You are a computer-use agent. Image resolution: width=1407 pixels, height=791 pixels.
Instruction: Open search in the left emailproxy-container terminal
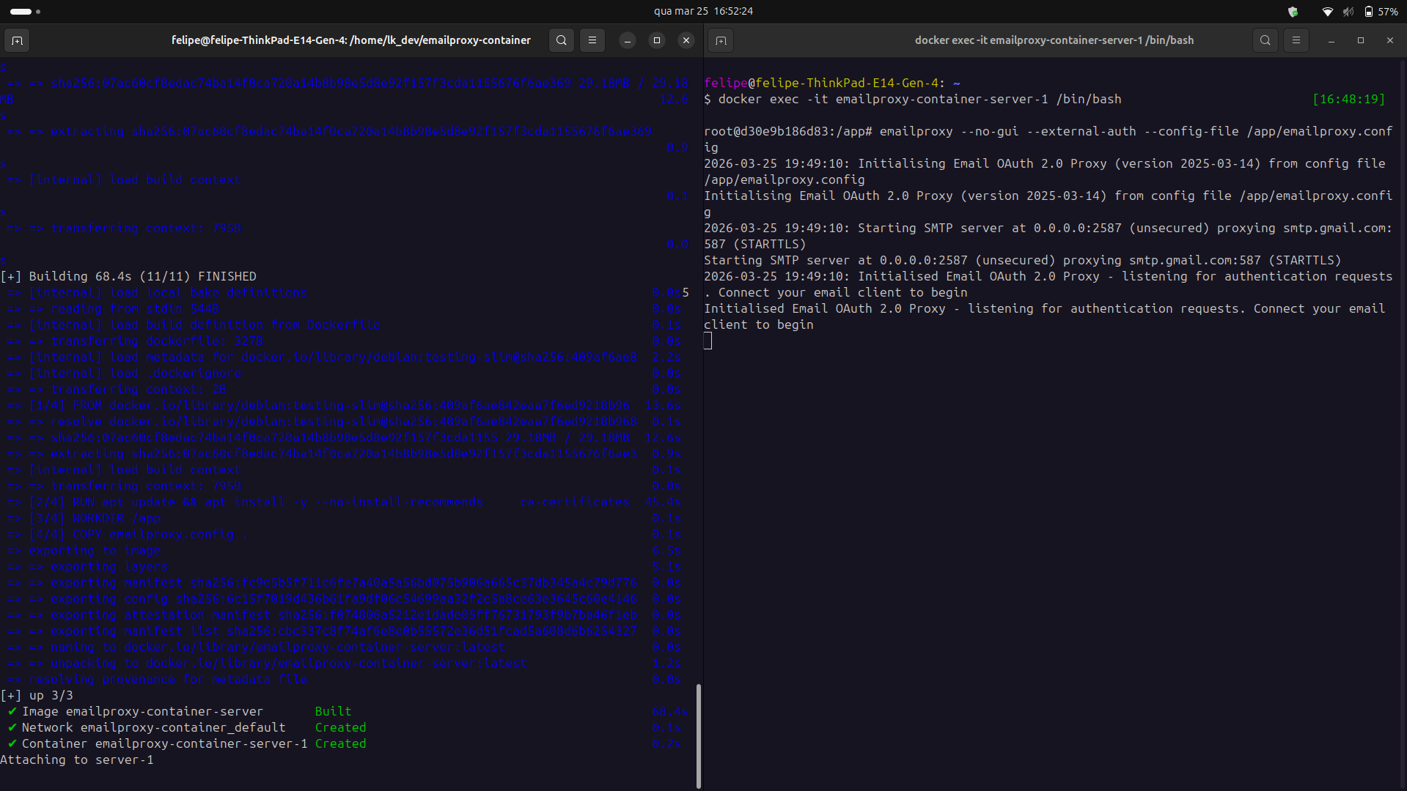(x=562, y=40)
